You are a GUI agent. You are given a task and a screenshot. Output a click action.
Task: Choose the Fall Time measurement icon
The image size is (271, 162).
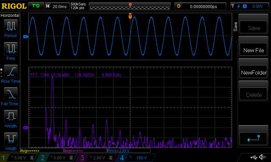pyautogui.click(x=11, y=94)
